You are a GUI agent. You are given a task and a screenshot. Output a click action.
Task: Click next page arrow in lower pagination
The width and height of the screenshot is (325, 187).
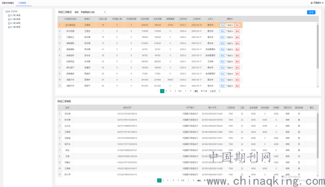pyautogui.click(x=178, y=180)
